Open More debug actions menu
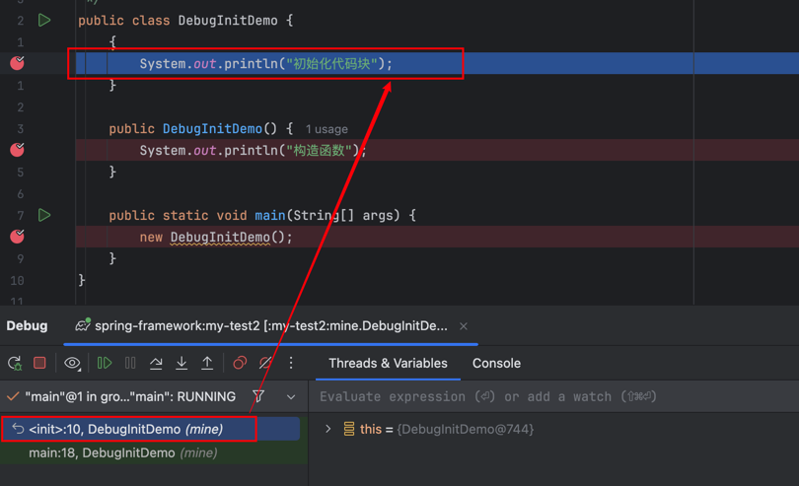This screenshot has height=486, width=799. pos(291,364)
